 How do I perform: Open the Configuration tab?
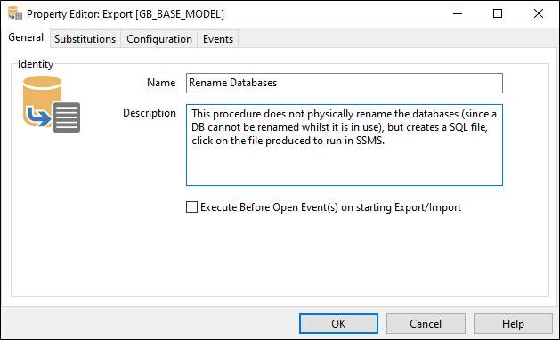(x=159, y=39)
